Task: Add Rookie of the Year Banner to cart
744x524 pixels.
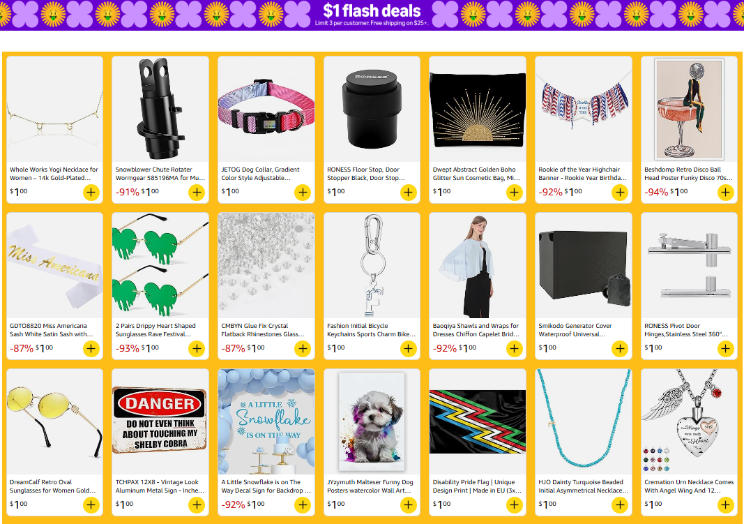Action: pos(620,193)
